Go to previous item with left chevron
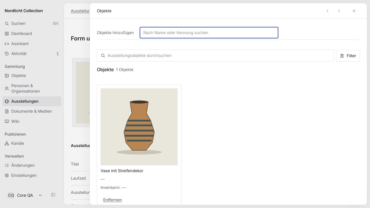 pos(328,11)
